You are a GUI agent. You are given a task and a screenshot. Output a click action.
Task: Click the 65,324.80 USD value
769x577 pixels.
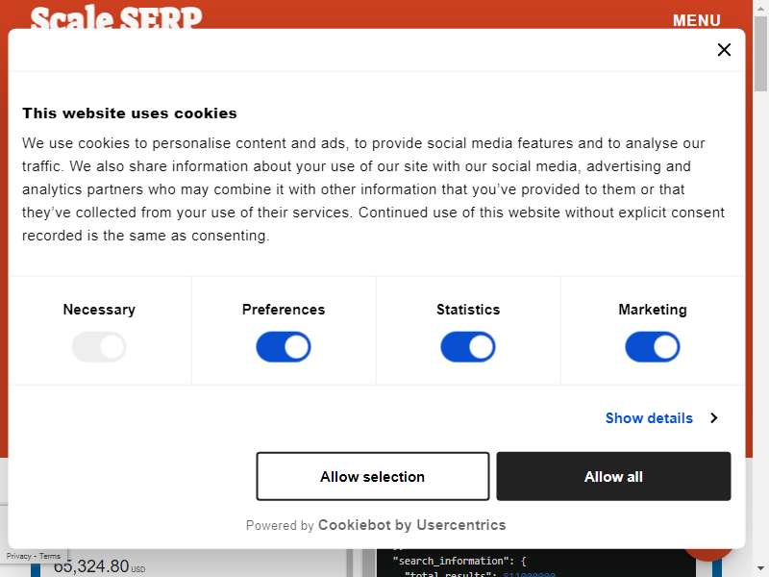pos(91,567)
